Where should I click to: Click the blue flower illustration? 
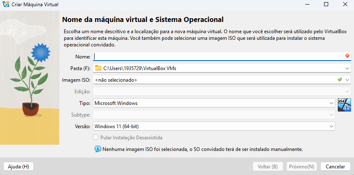point(41,53)
